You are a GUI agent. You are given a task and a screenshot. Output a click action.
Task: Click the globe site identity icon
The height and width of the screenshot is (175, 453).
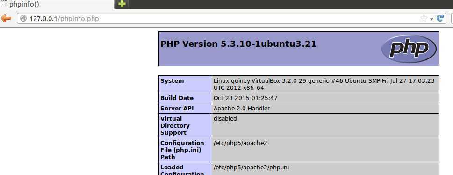pos(23,19)
